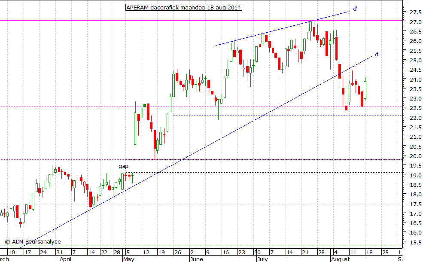
Task: Click the 25.0 price axis label
Action: 415,61
